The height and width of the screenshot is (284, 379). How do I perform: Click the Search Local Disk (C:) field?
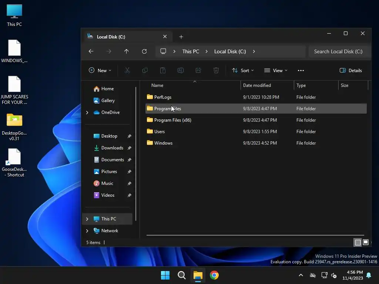[339, 51]
